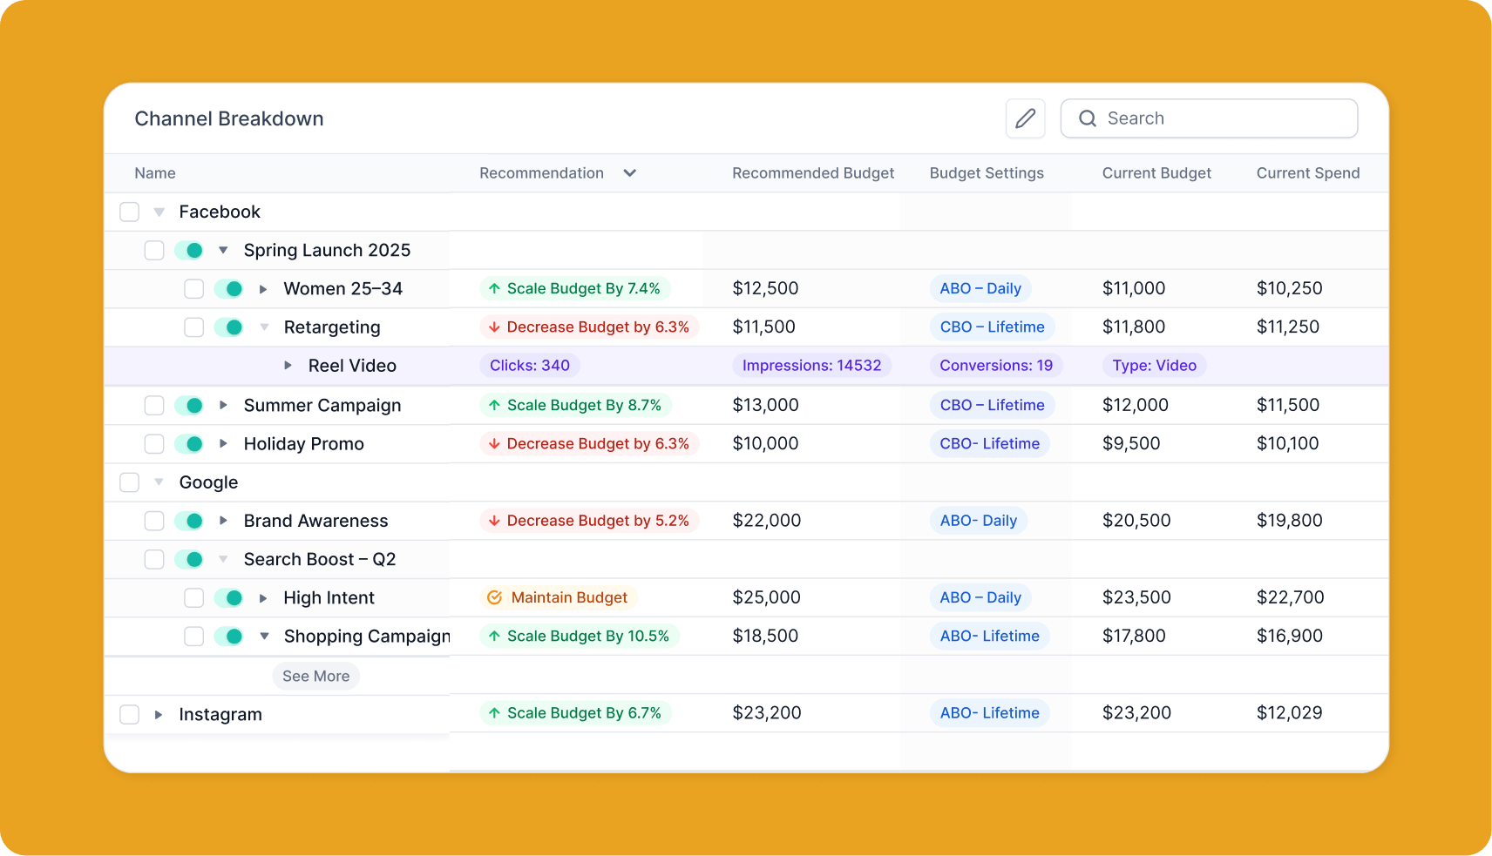Click the Maintain Budget check-circle icon

coord(494,597)
